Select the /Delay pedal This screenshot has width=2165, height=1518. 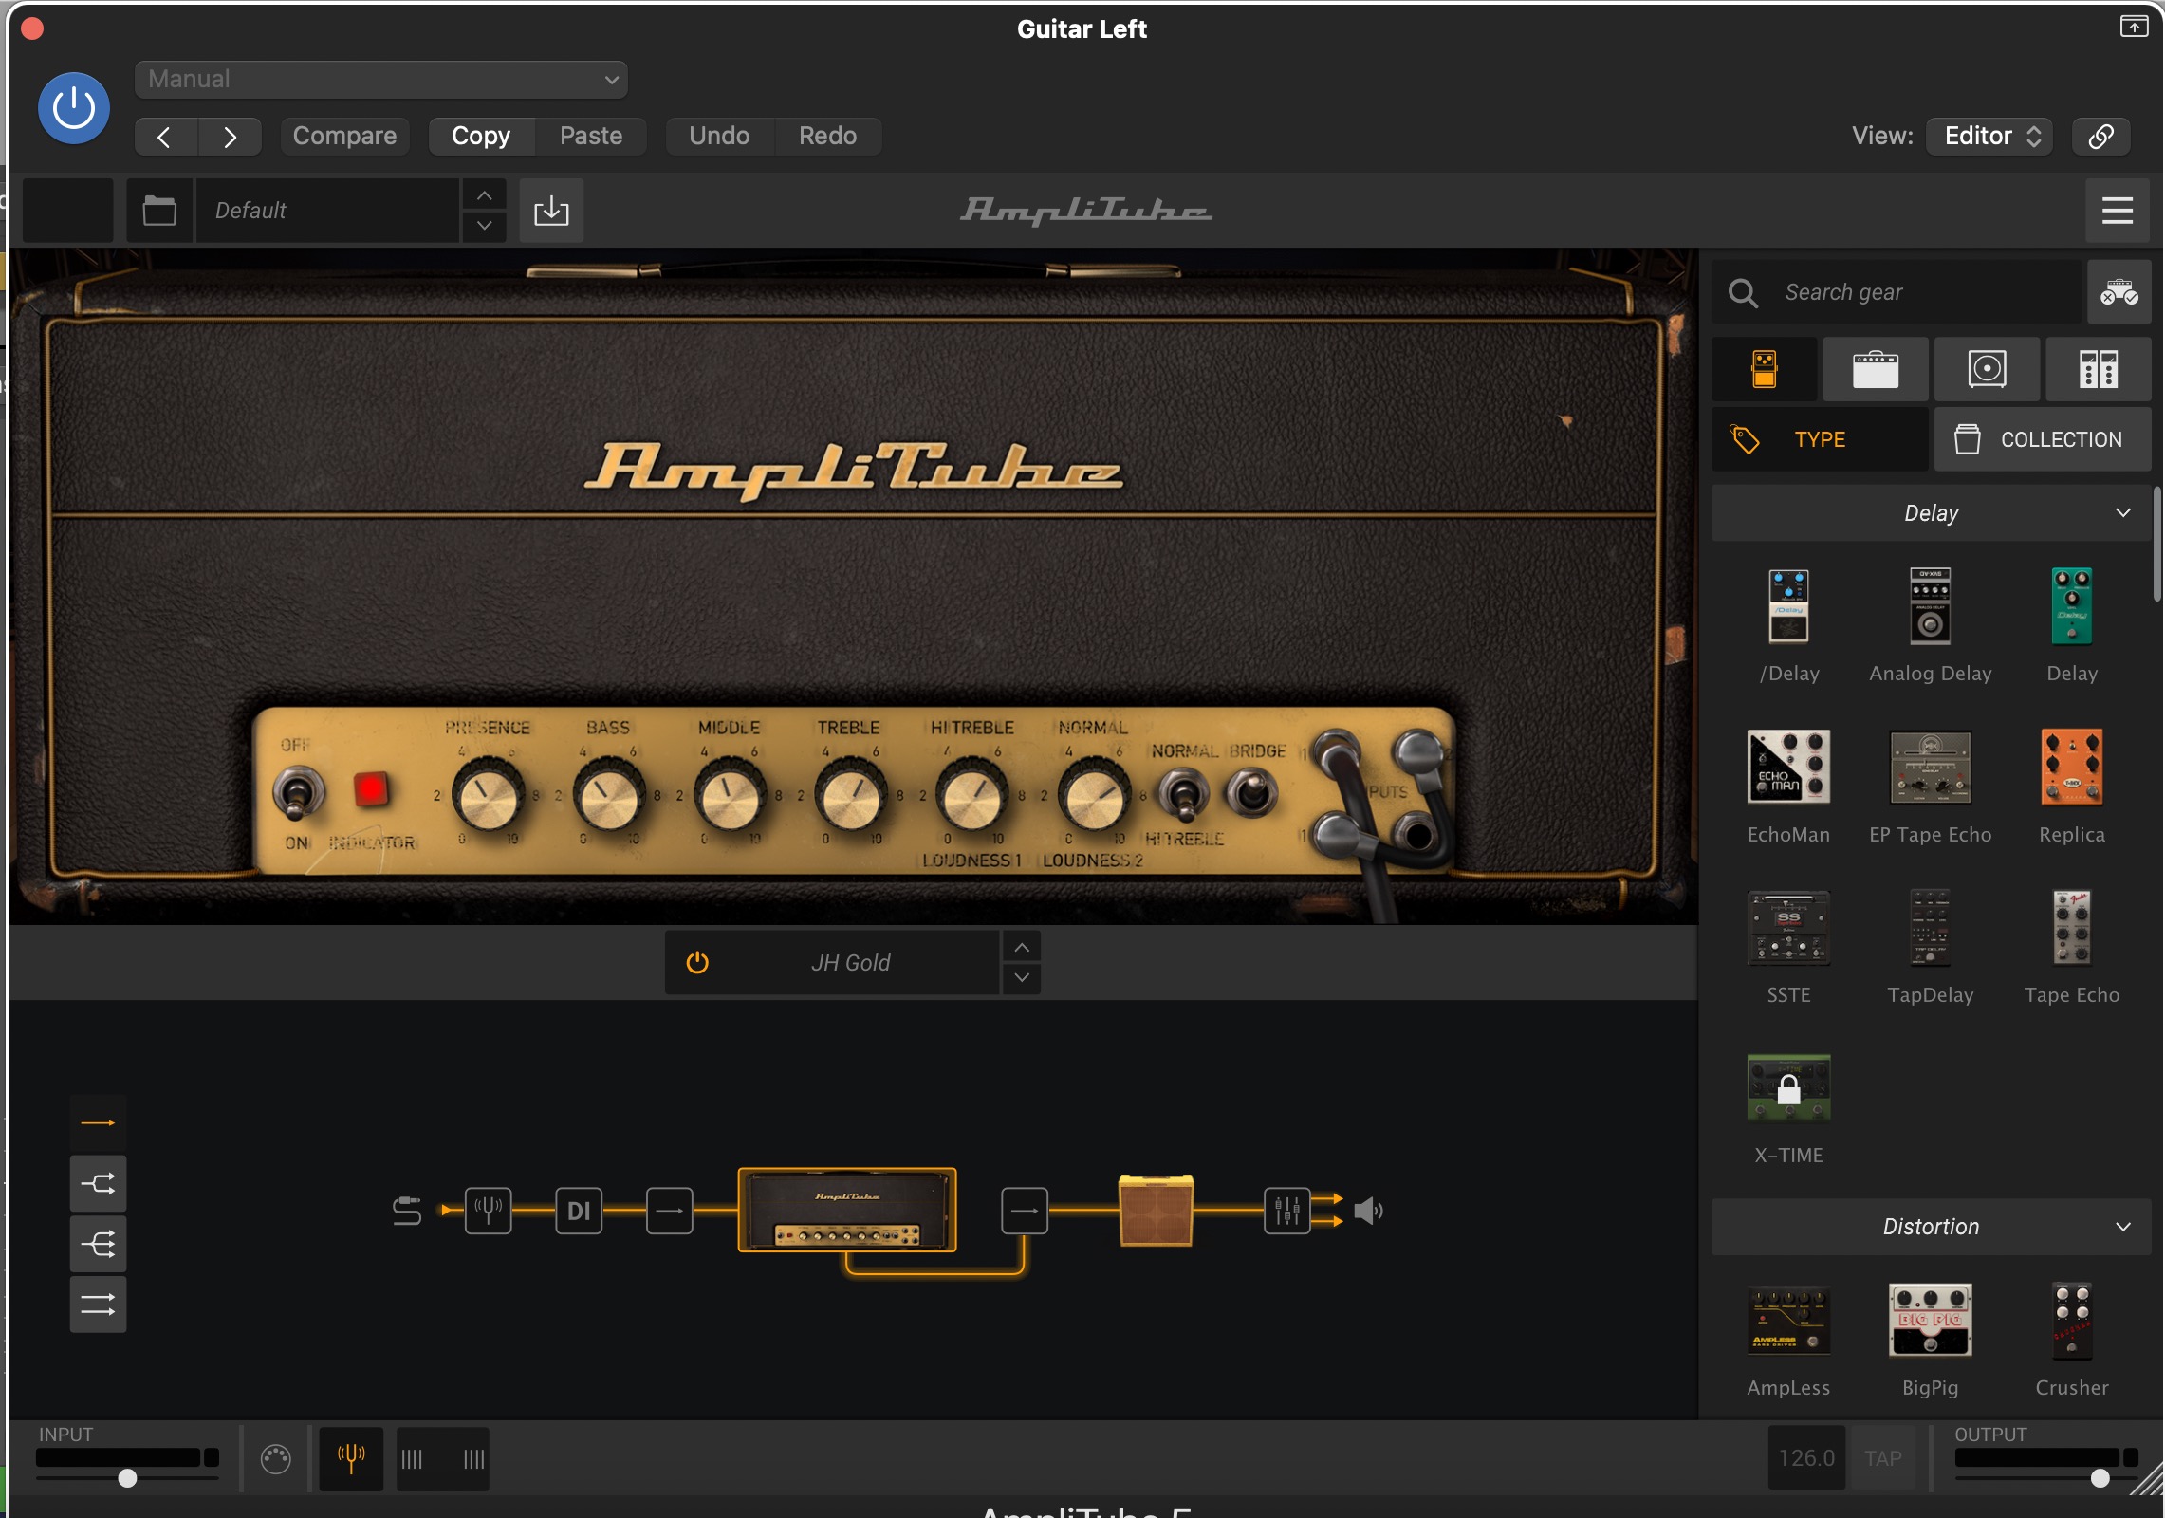(x=1788, y=607)
